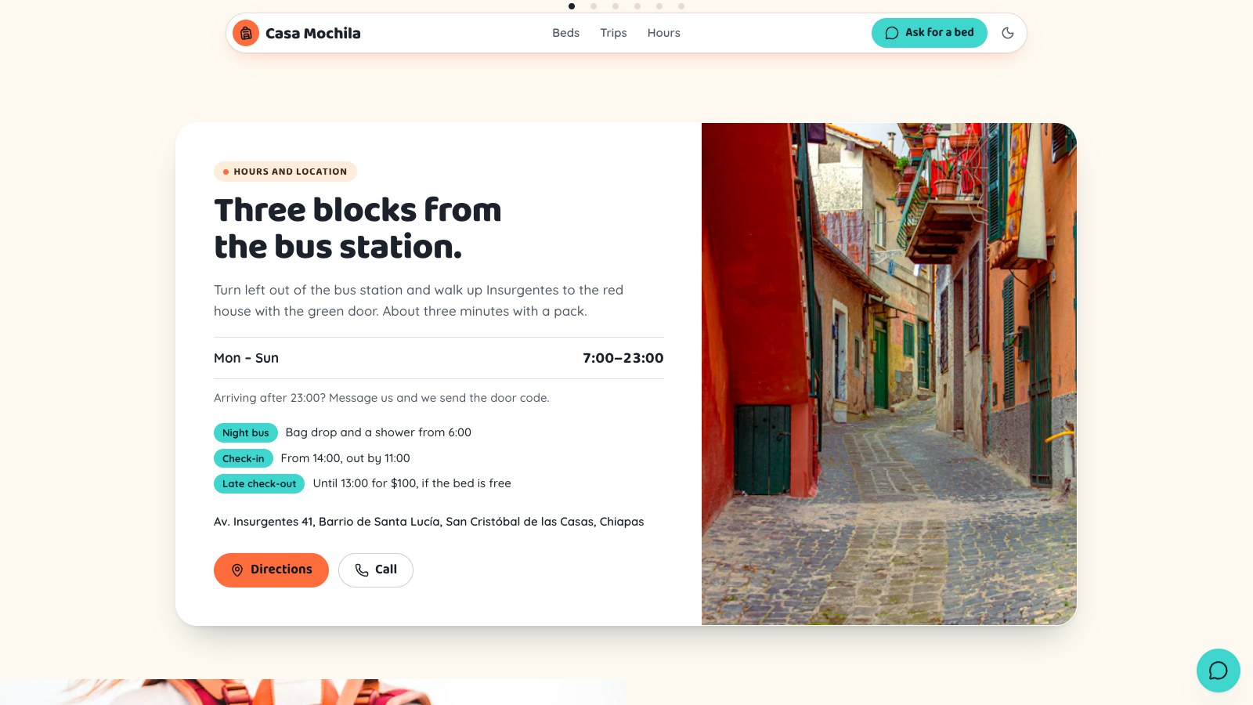Click the Ask for a bed button
The image size is (1253, 705).
930,33
